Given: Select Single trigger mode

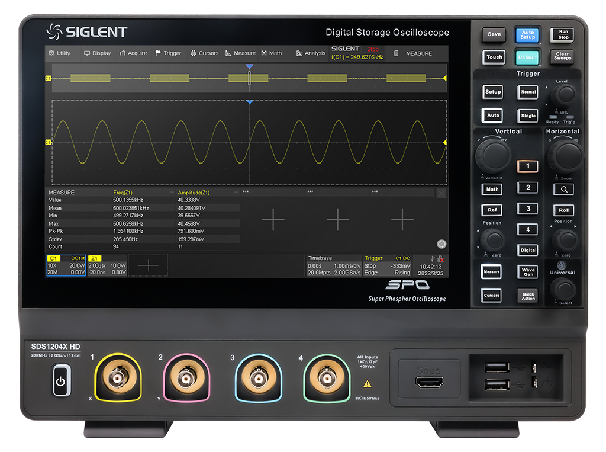Looking at the screenshot, I should tap(528, 116).
